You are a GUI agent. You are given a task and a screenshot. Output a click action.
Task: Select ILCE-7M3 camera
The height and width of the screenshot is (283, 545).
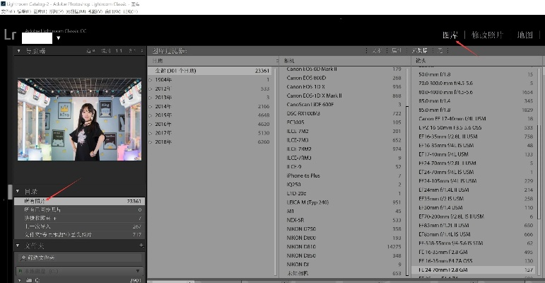coord(342,140)
